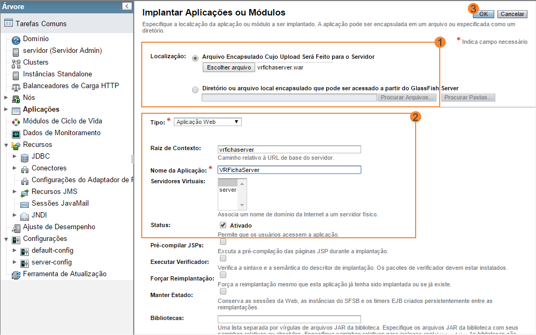Click the Módulos de Ciclo de Vida icon
The height and width of the screenshot is (335, 536).
[16, 122]
